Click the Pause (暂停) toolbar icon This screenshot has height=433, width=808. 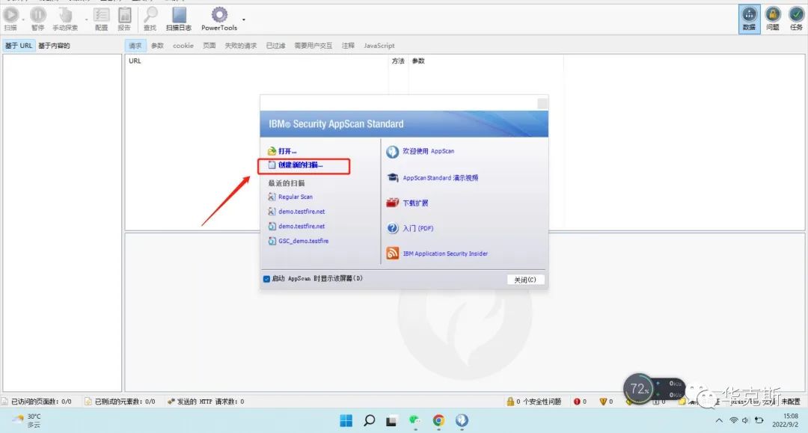click(x=37, y=15)
